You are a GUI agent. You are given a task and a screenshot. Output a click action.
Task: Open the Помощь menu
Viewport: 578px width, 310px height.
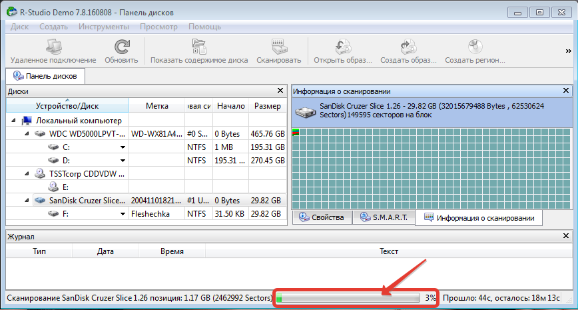pos(204,27)
